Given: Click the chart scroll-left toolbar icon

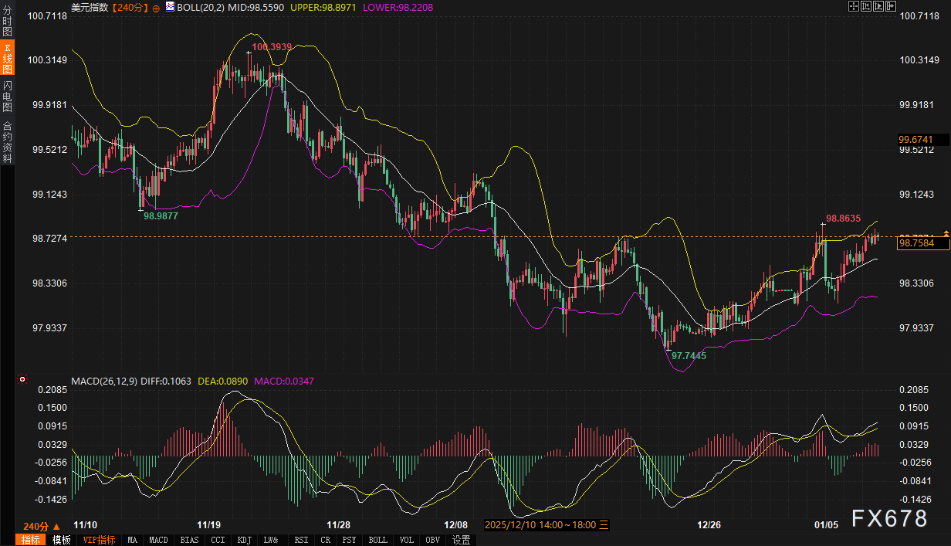Looking at the screenshot, I should pos(865,6).
